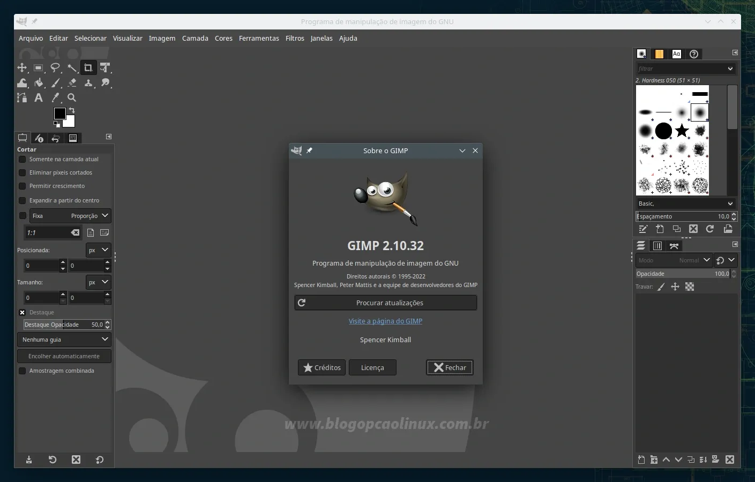Refresh the brushes list
This screenshot has width=755, height=482.
click(710, 229)
